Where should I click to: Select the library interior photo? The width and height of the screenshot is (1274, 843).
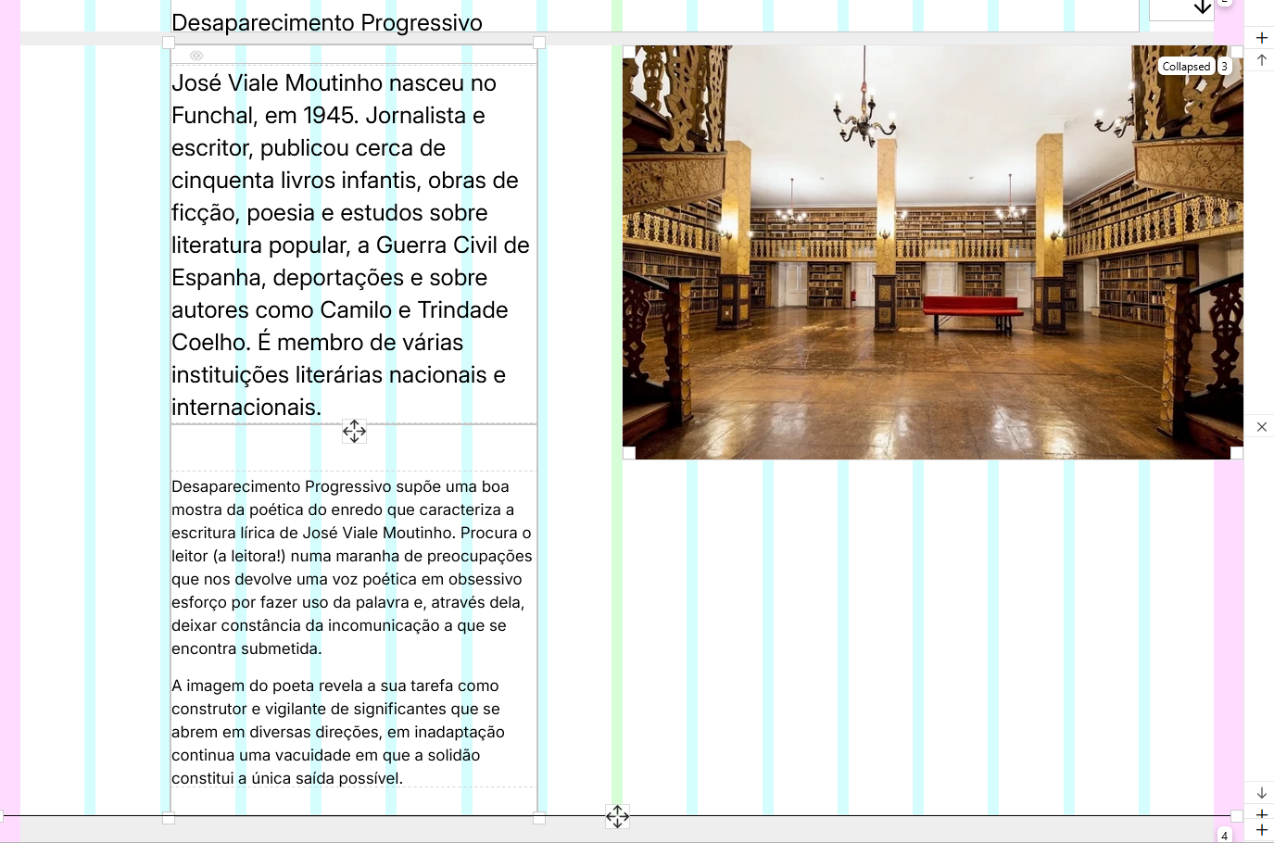[x=932, y=250]
